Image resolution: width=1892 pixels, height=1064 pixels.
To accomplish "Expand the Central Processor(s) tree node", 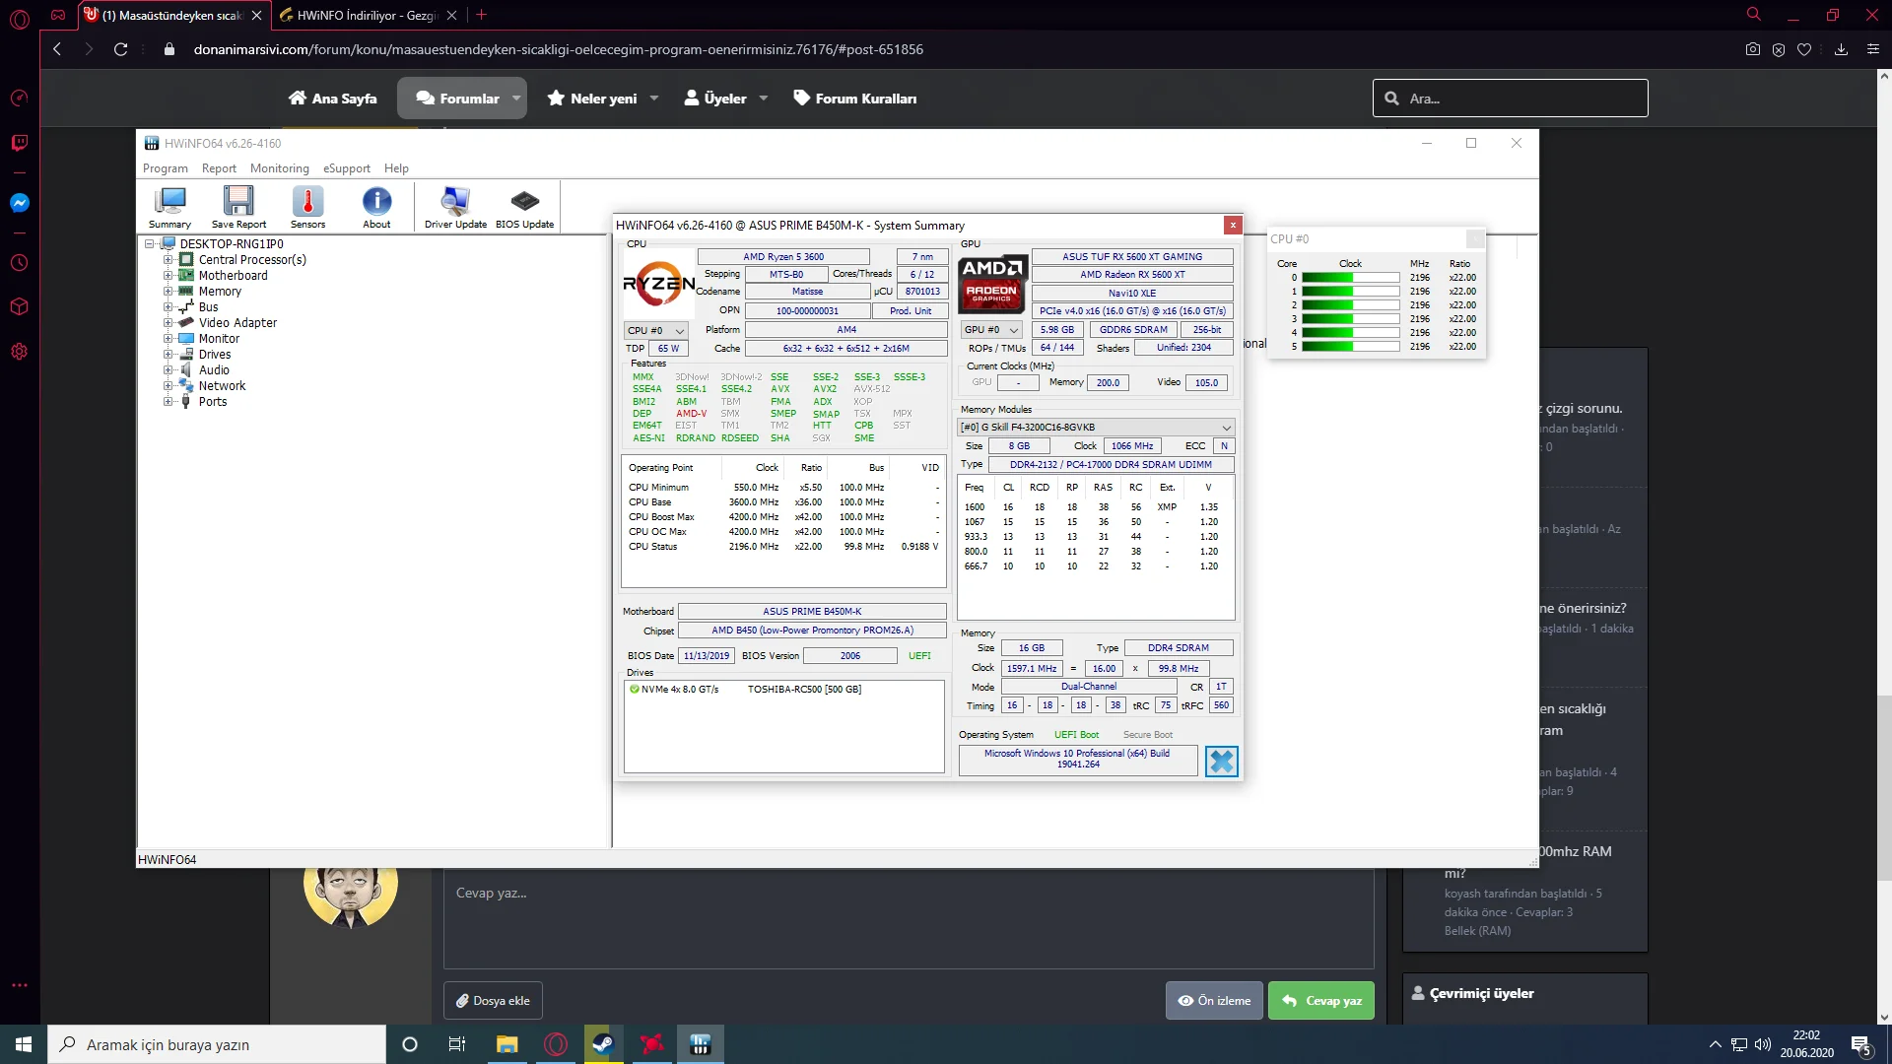I will (168, 260).
